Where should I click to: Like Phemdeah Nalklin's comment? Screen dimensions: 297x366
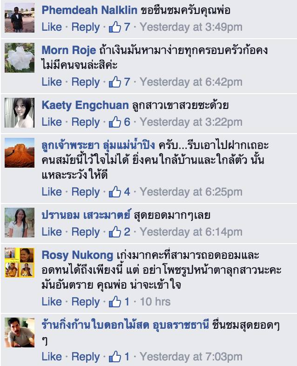coord(52,27)
